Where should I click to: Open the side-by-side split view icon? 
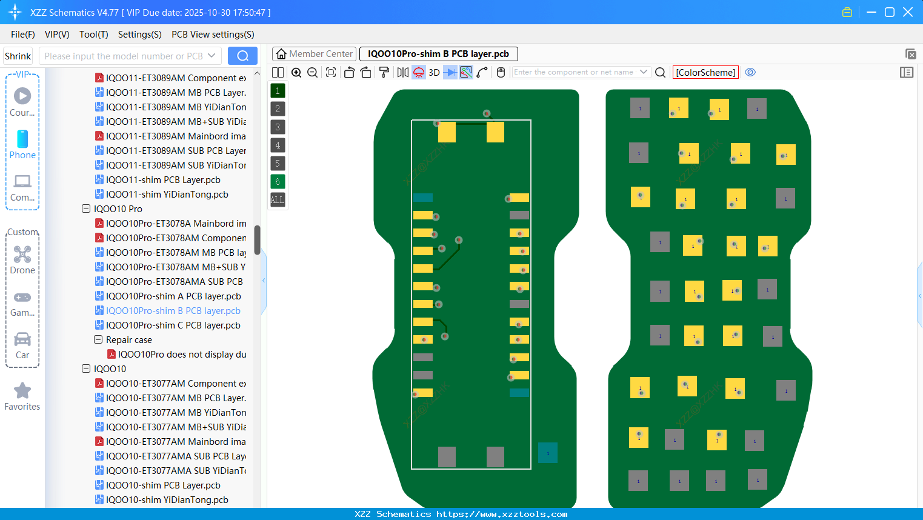(277, 72)
